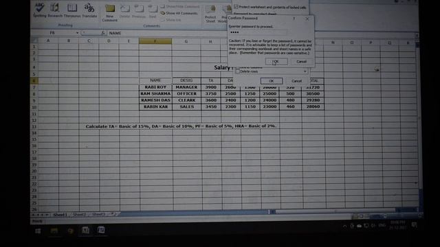The height and width of the screenshot is (247, 440).
Task: Click the down arrow of permissions list
Action: tap(305, 71)
